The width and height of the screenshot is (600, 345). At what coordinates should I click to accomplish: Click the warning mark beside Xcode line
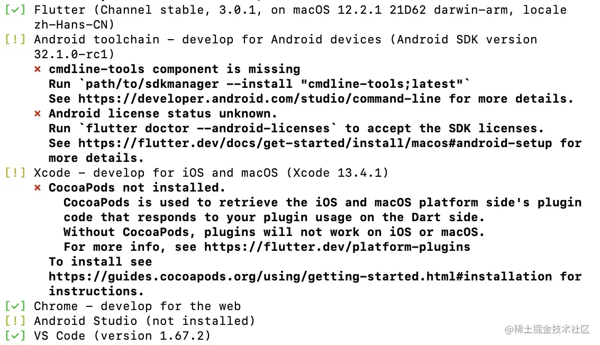coord(15,173)
